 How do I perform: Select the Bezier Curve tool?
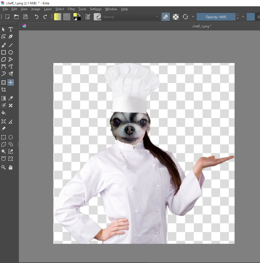click(x=4, y=67)
